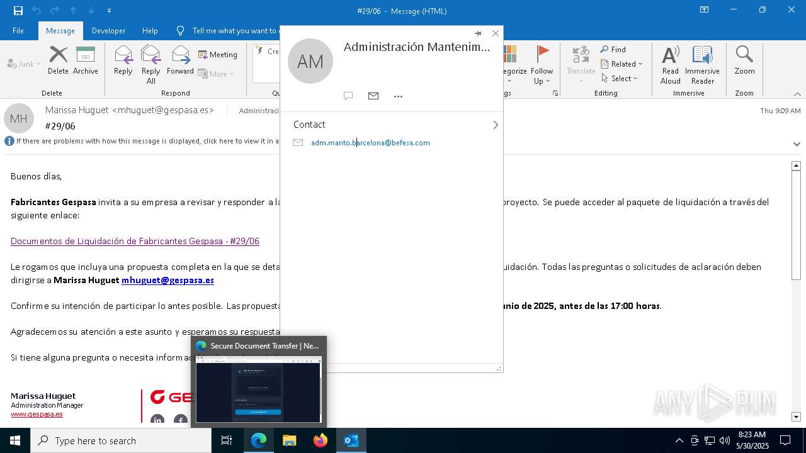This screenshot has height=453, width=806.
Task: Open File Explorer from taskbar
Action: [x=290, y=440]
